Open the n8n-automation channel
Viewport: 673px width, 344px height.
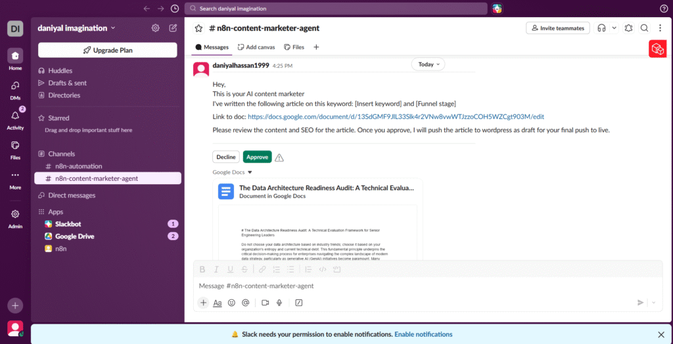click(x=78, y=166)
